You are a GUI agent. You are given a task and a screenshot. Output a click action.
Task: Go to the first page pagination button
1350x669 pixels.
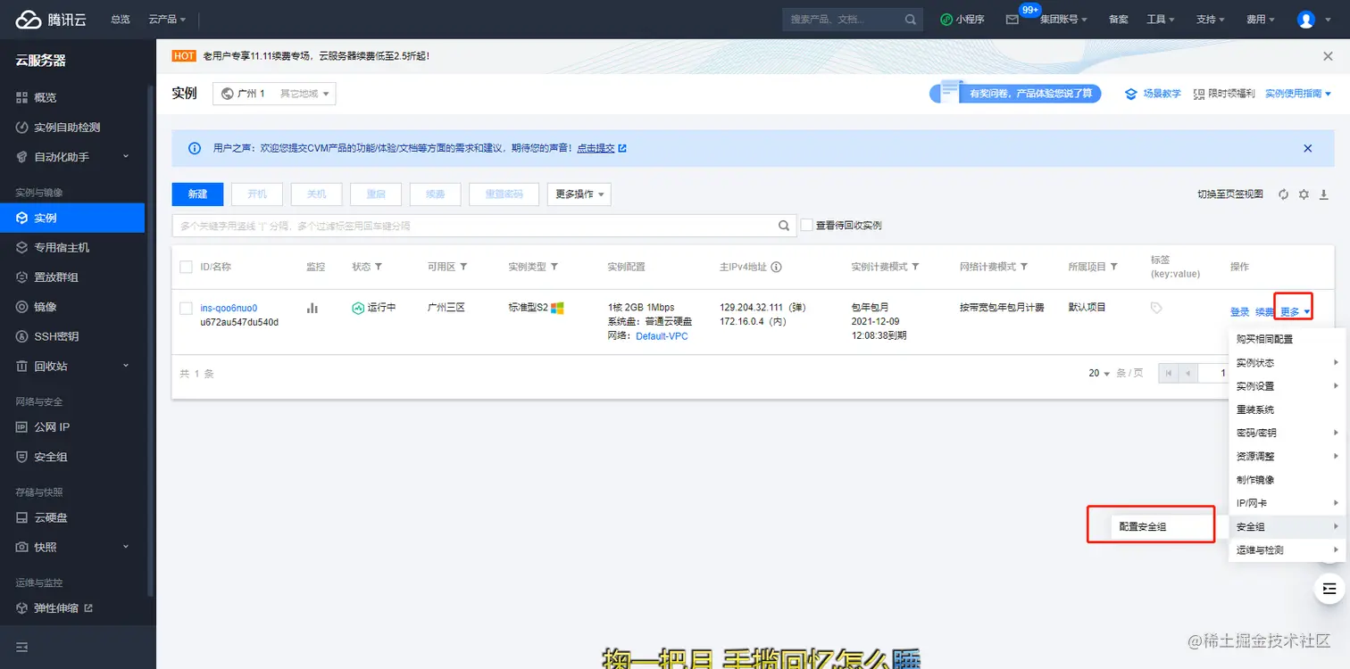[x=1168, y=373]
